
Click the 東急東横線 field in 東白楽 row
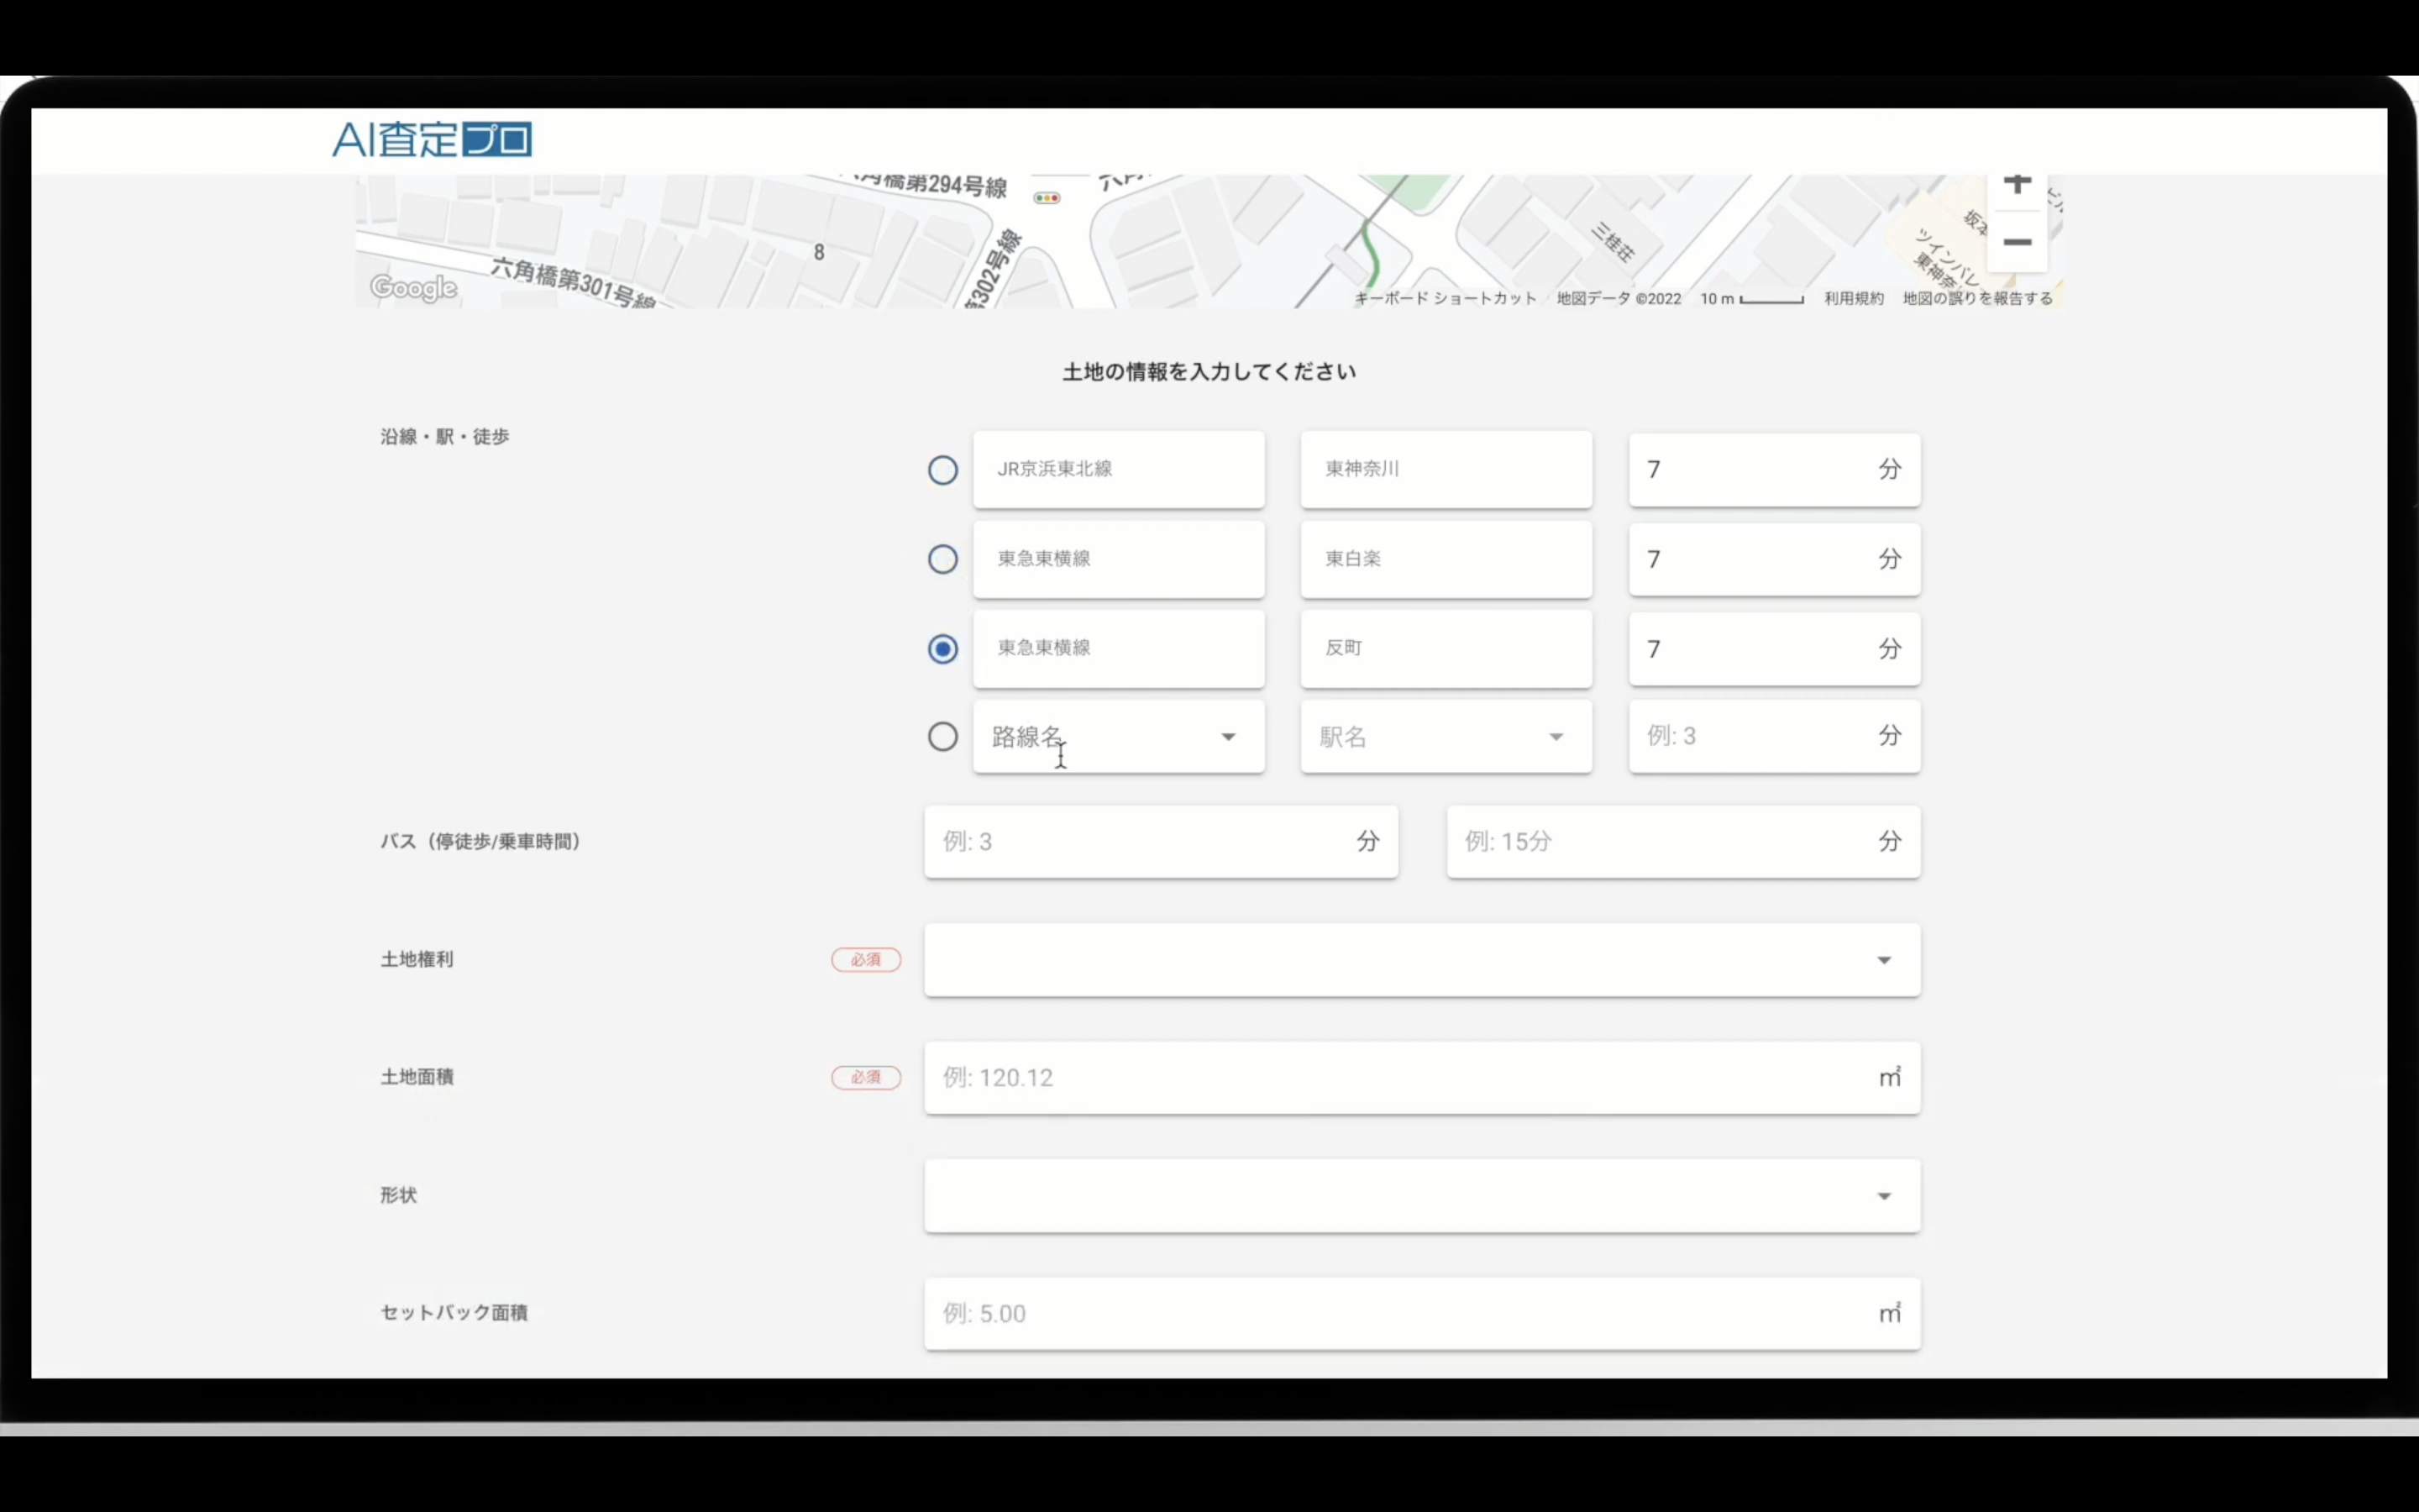point(1119,559)
